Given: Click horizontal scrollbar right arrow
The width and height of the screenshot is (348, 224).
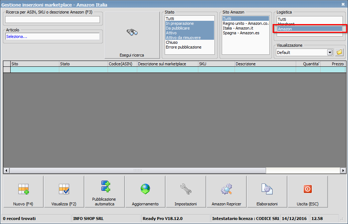Looking at the screenshot, I should pos(343,170).
